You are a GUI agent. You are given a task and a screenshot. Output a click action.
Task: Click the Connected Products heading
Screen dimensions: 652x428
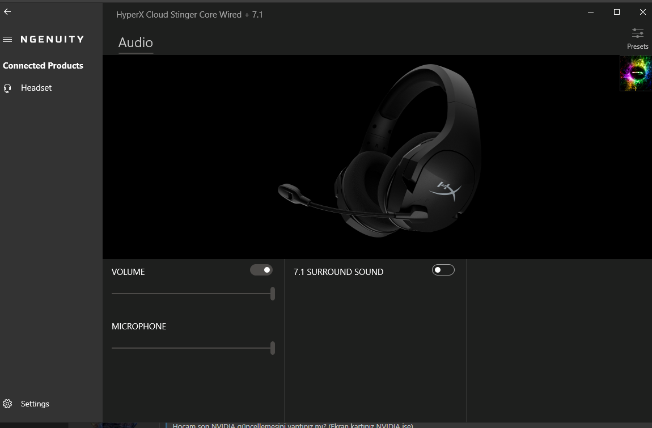(x=43, y=66)
